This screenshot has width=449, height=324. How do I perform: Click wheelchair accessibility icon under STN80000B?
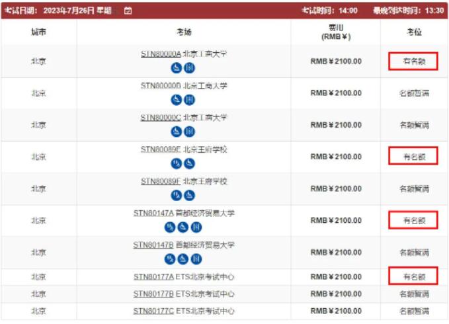[x=177, y=100]
